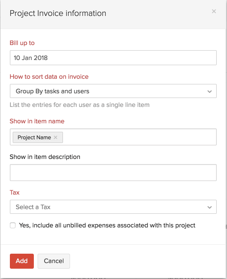
Task: Click the 'Bill up to' label
Action: (x=22, y=43)
